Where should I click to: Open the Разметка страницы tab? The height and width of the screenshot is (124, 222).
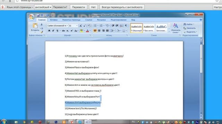(x=71, y=20)
